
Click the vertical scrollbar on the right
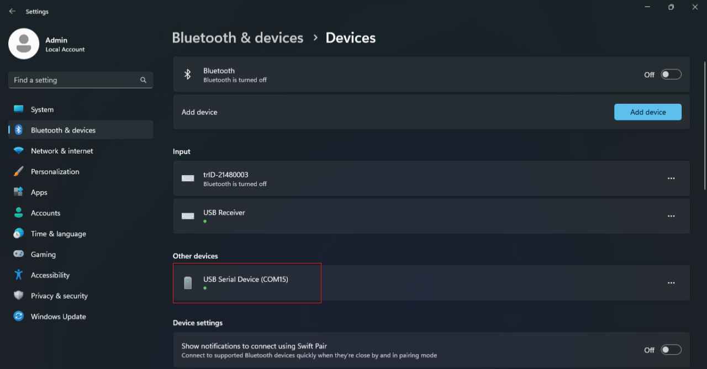tap(704, 127)
